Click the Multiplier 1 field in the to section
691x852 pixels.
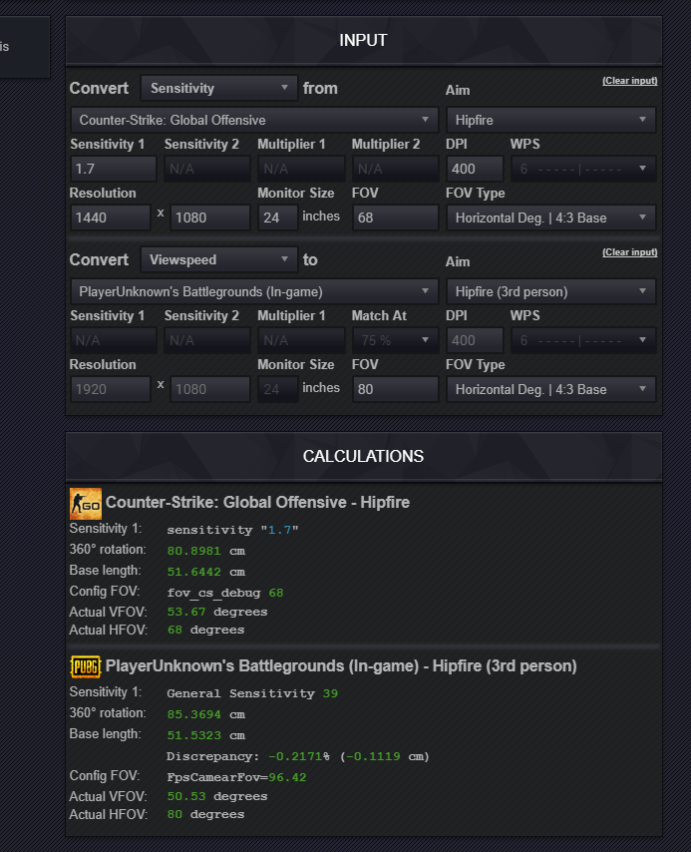click(x=301, y=340)
